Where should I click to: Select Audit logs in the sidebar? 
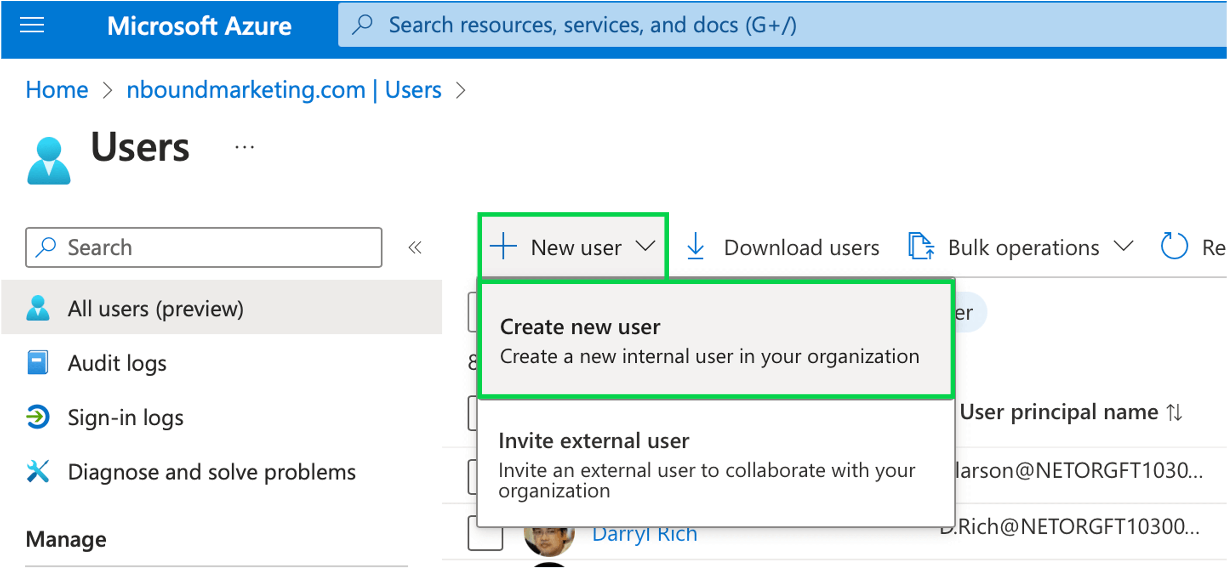(117, 363)
